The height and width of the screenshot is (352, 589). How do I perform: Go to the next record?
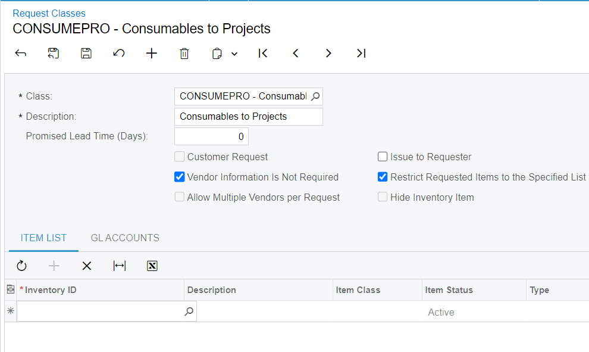[x=328, y=54]
